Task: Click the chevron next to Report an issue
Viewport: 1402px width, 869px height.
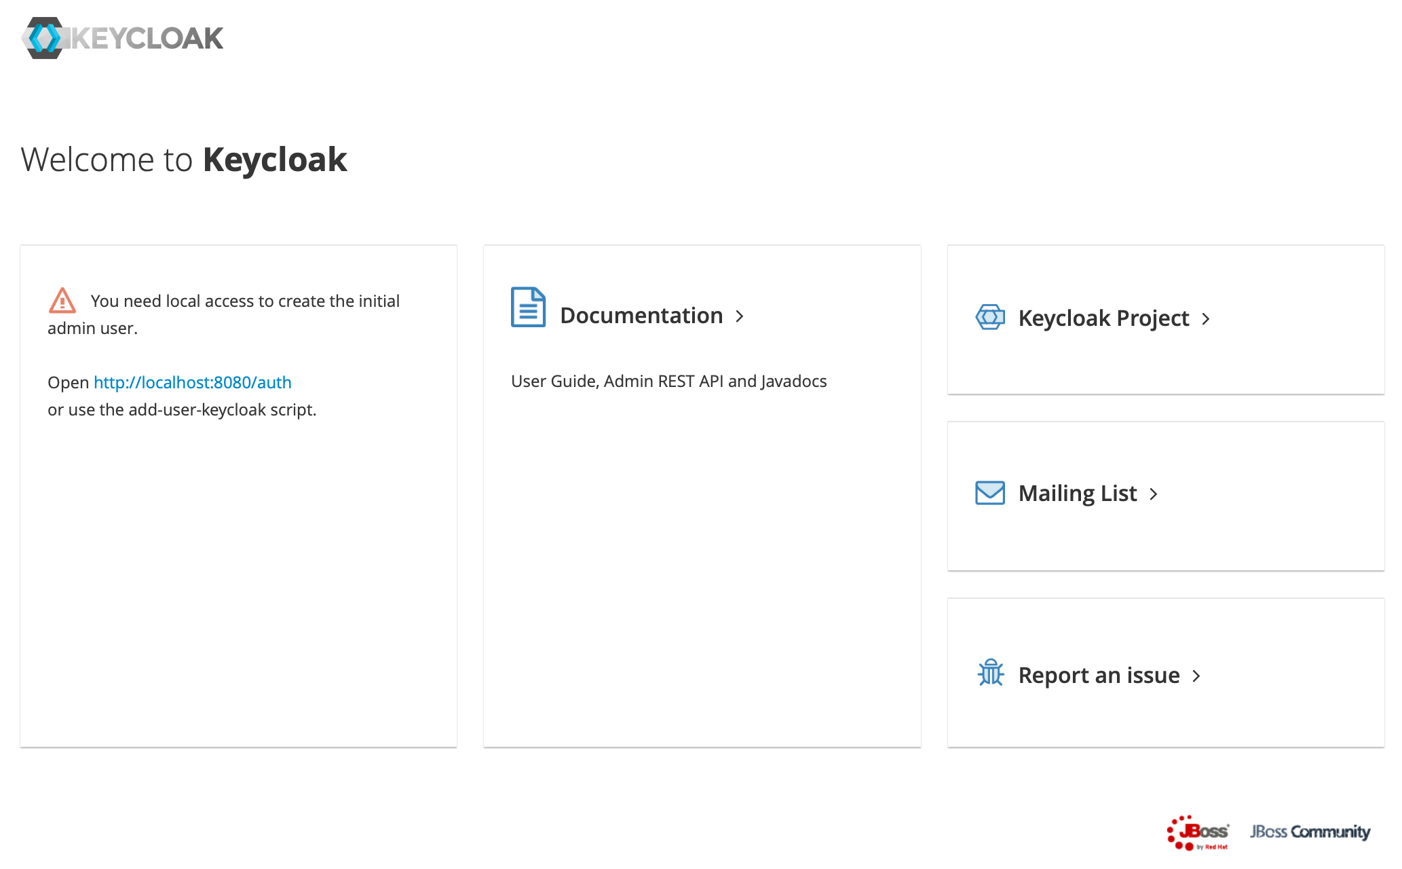Action: (x=1196, y=676)
